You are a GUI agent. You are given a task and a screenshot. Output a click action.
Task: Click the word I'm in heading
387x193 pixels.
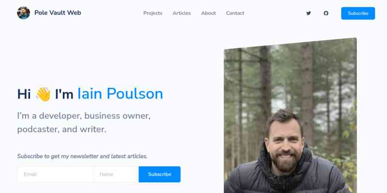pyautogui.click(x=64, y=94)
